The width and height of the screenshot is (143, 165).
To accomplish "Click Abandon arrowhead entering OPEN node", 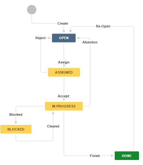I will pyautogui.click(x=78, y=38).
